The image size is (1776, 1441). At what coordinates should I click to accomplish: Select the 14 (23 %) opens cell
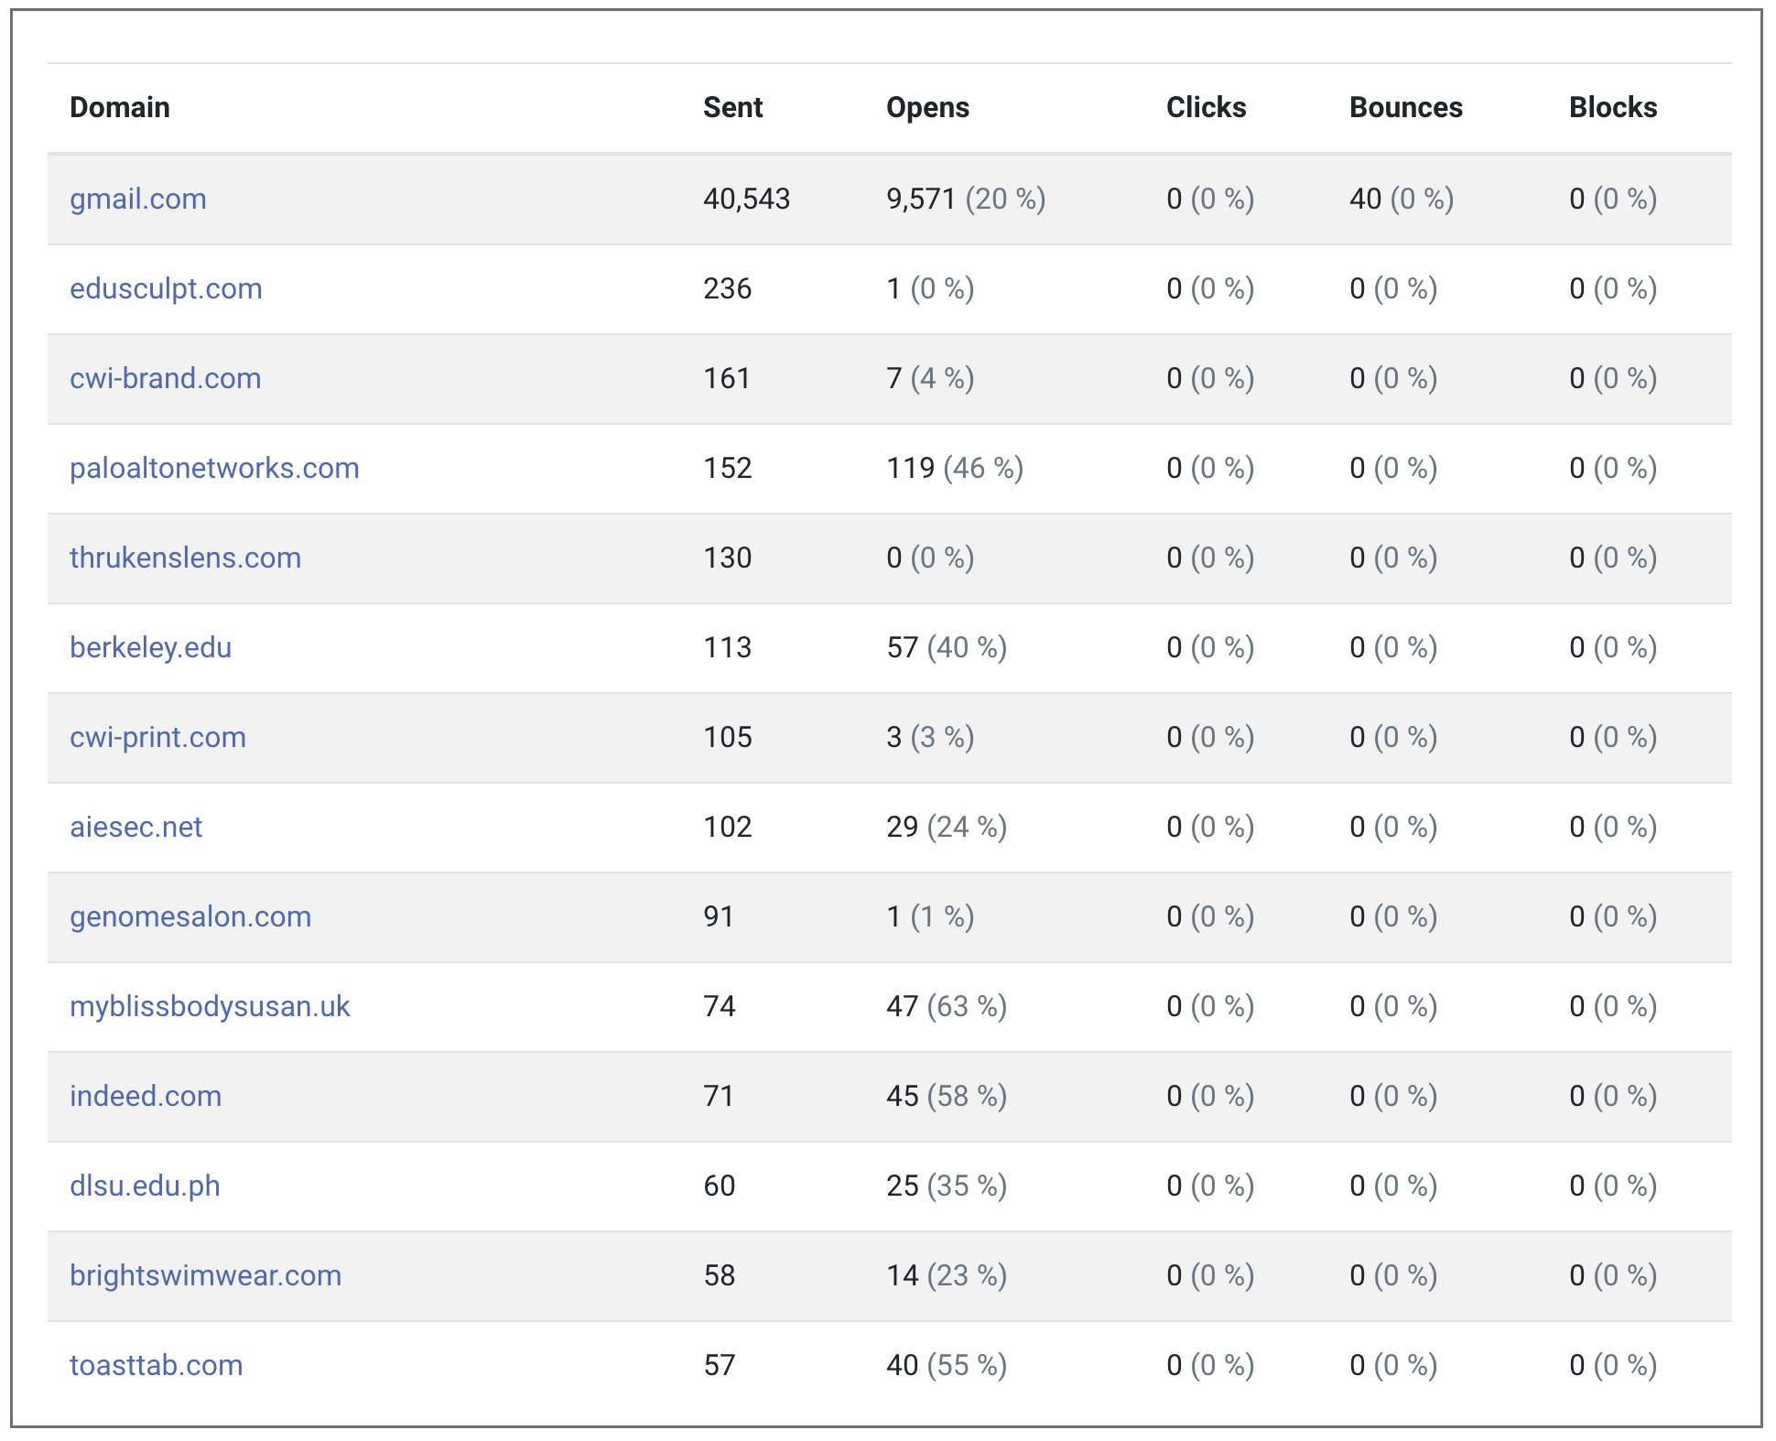947,1275
